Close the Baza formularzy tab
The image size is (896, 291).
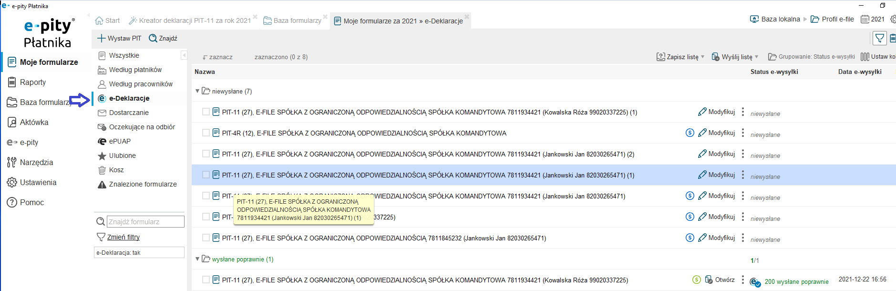[x=325, y=17]
